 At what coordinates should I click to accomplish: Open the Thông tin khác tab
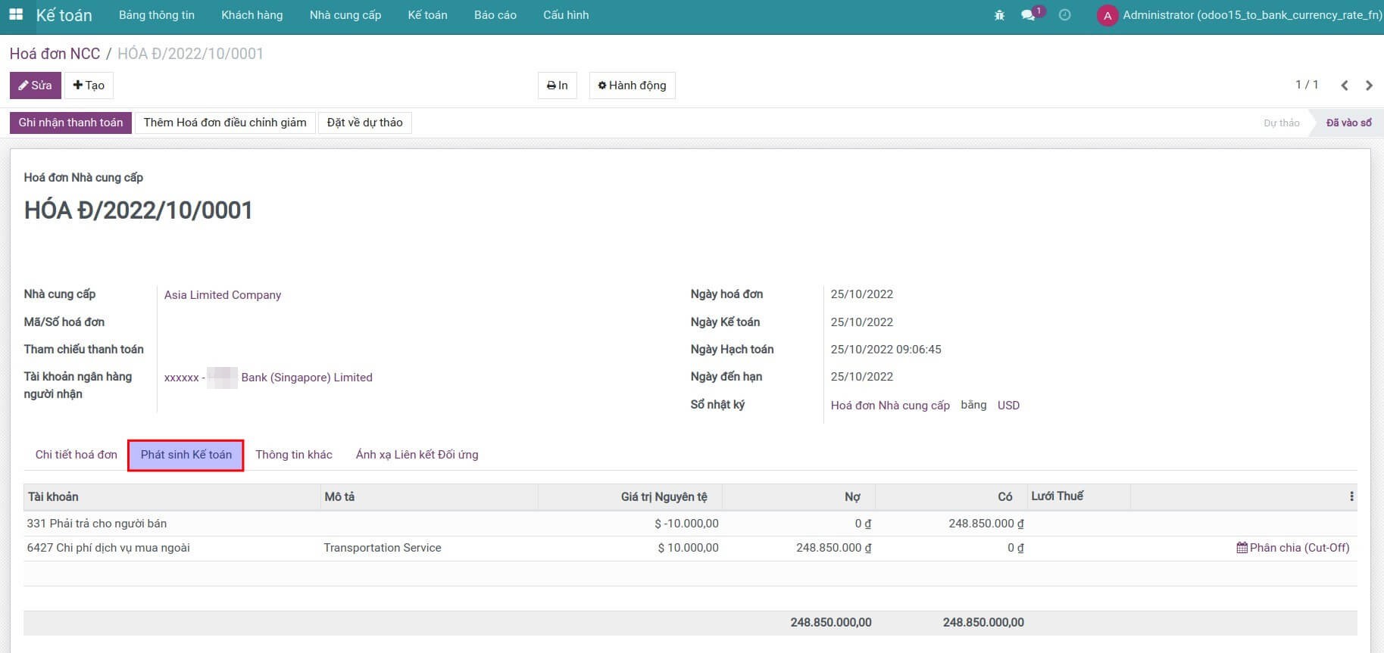tap(293, 455)
